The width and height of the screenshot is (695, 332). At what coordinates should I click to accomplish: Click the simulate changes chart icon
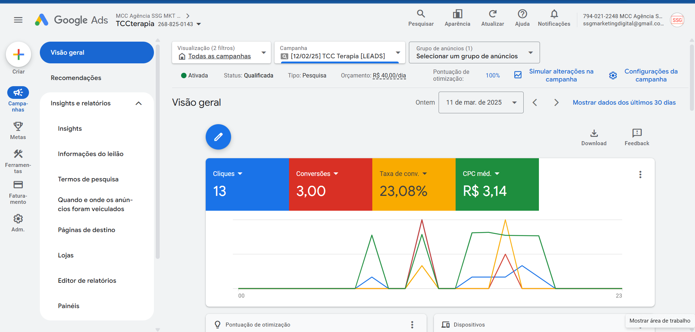[518, 75]
